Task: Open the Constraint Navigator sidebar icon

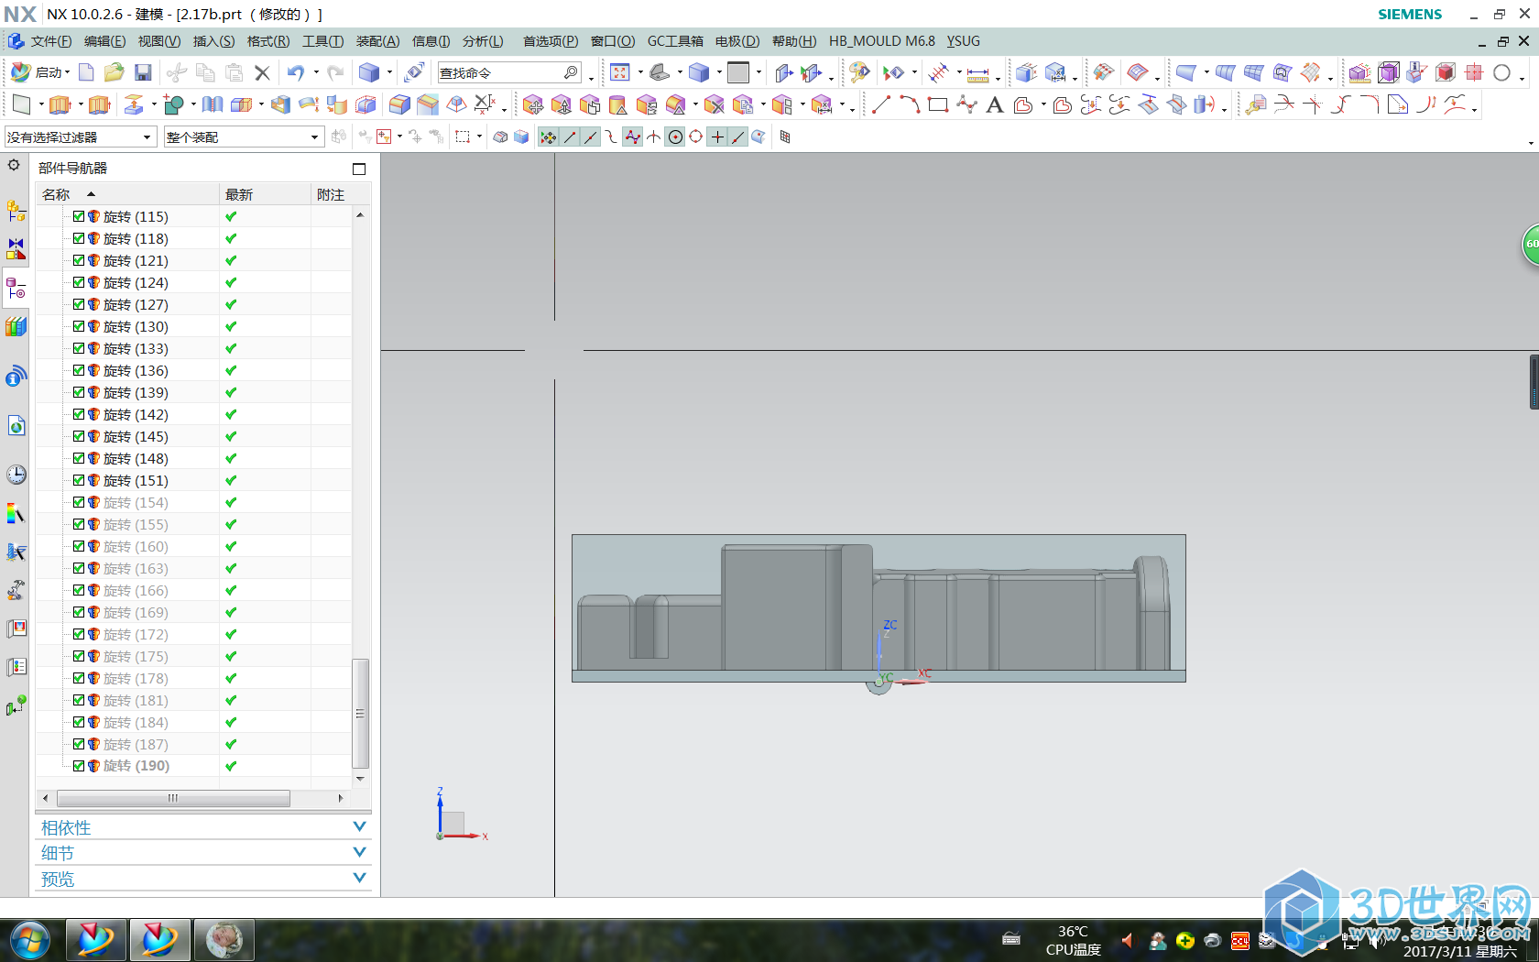Action: click(x=16, y=249)
